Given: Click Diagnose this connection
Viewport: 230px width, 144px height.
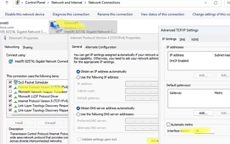Looking at the screenshot, I should 71,14.
